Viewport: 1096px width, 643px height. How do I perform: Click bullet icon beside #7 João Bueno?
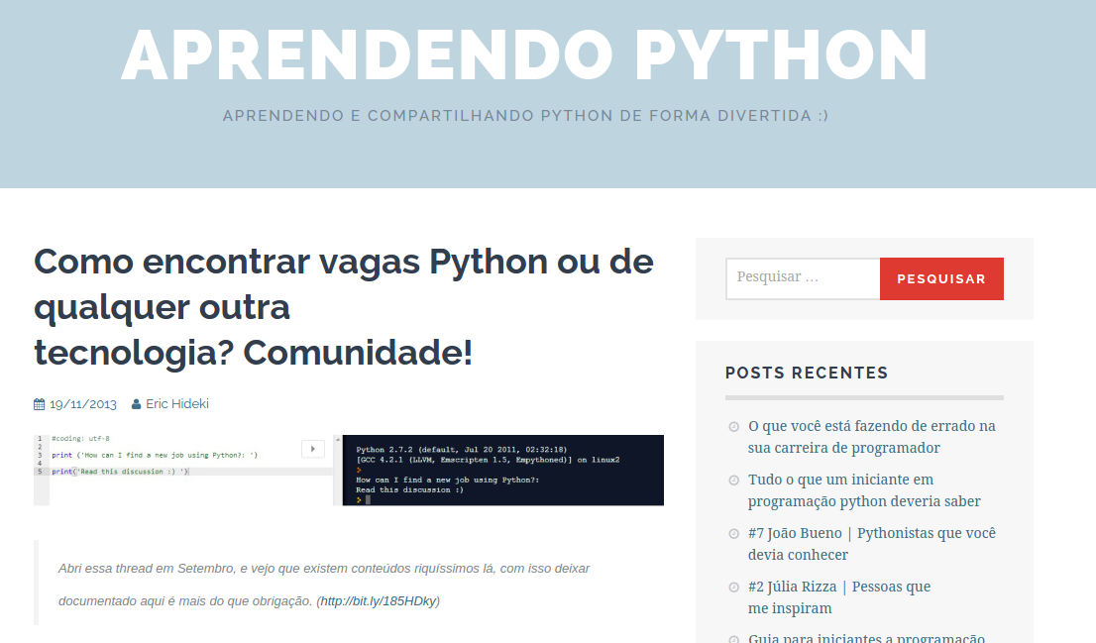pyautogui.click(x=734, y=534)
